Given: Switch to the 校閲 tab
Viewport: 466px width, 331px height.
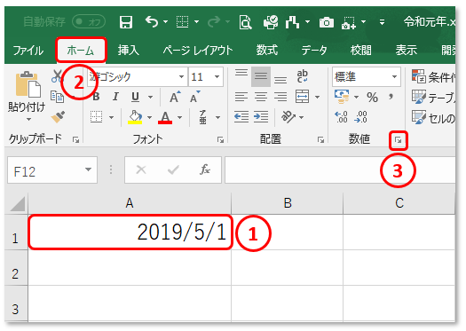Looking at the screenshot, I should (360, 50).
